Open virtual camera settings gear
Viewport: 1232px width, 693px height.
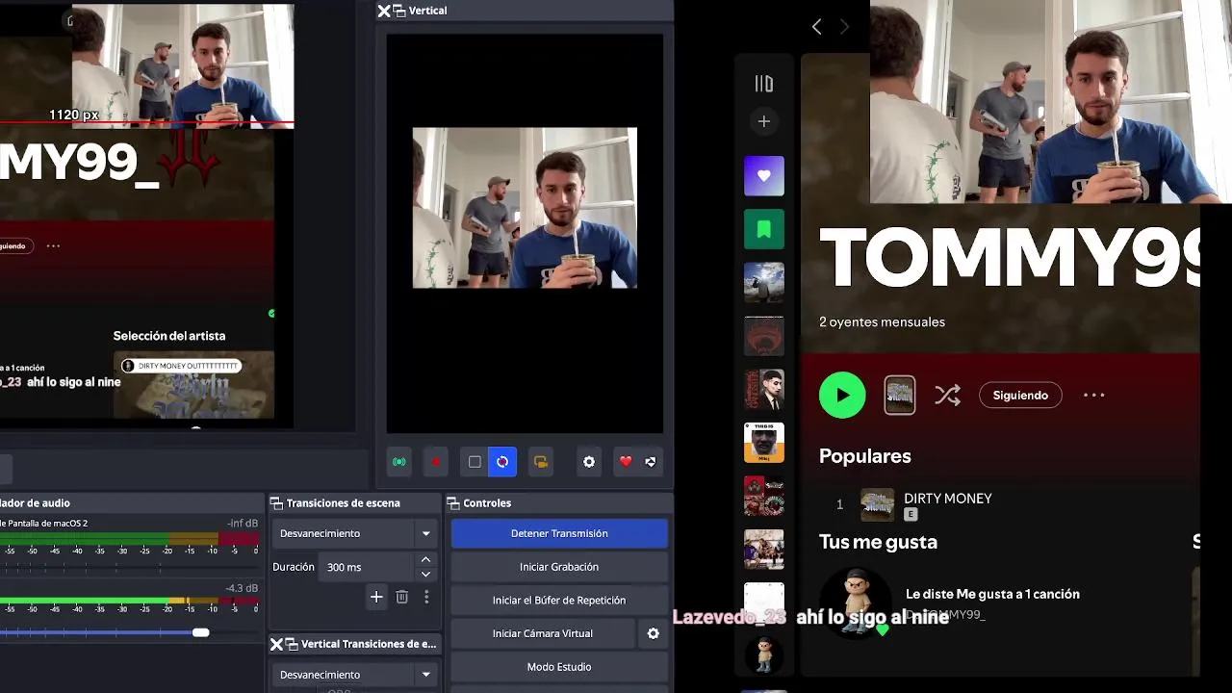[x=654, y=633]
